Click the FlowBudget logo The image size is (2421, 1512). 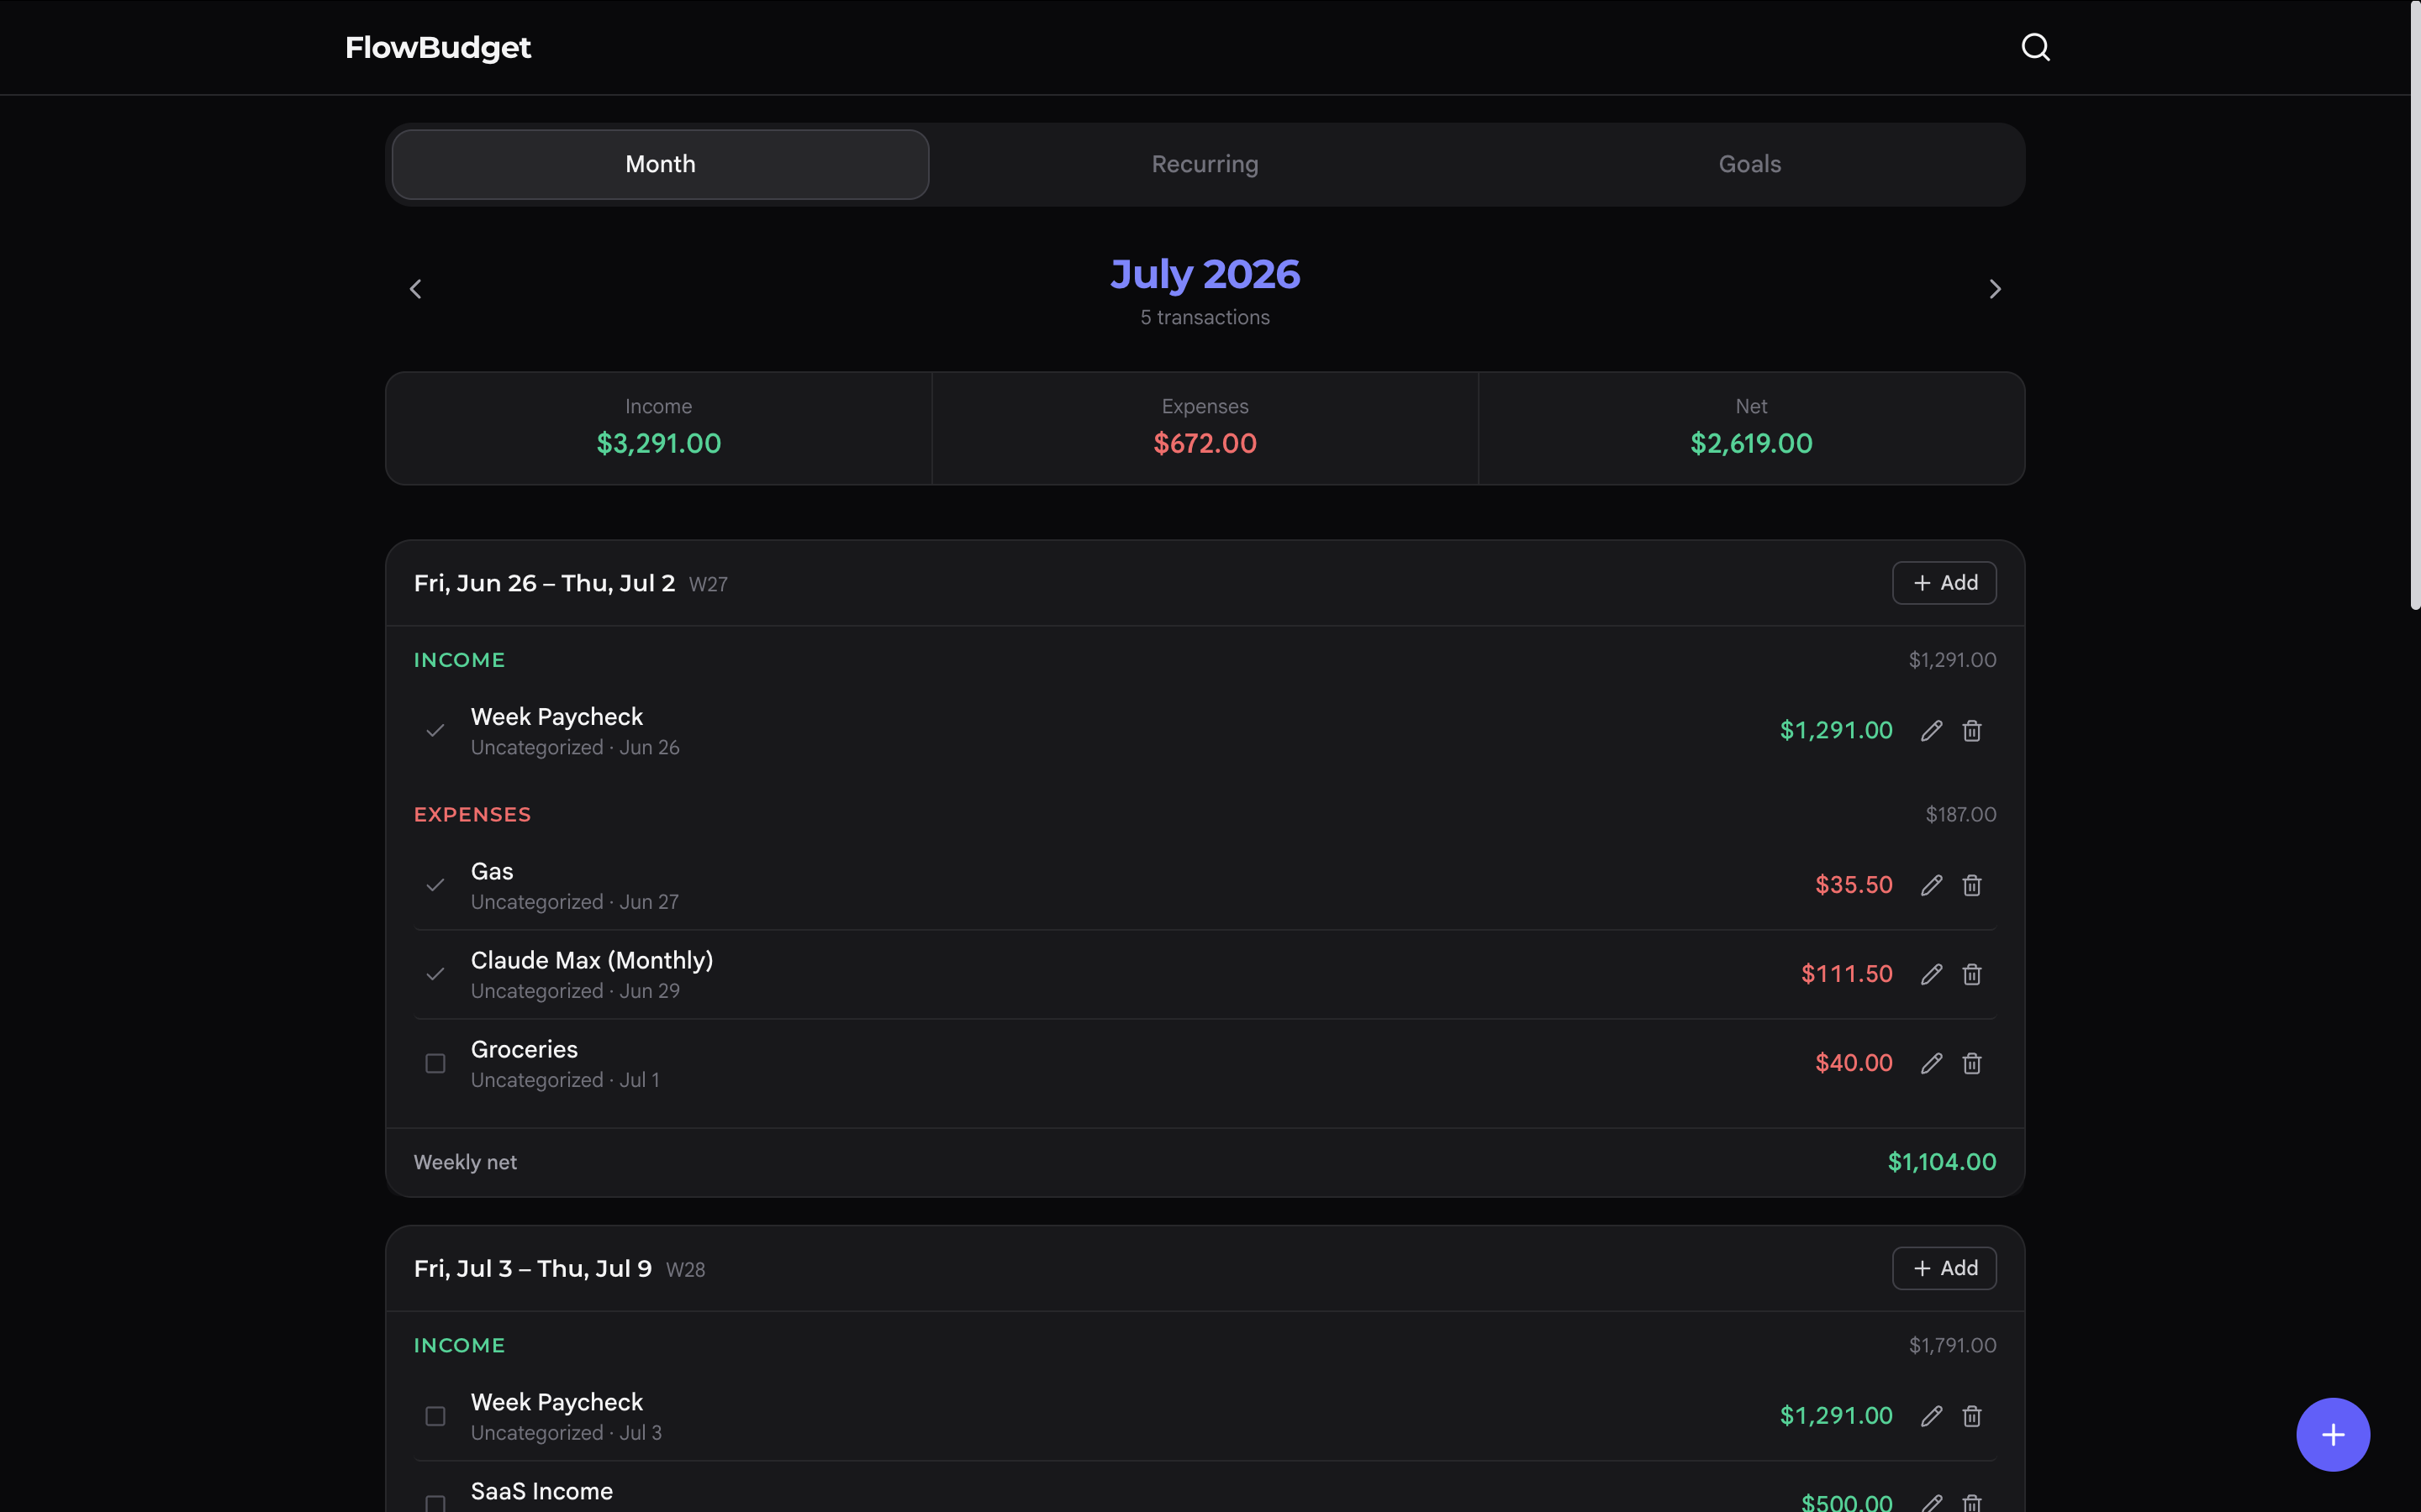[438, 47]
